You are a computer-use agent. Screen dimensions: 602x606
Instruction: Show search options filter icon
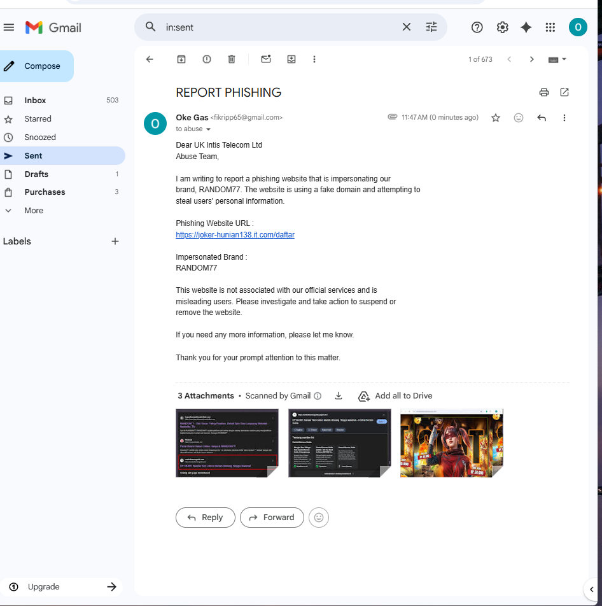click(x=431, y=27)
